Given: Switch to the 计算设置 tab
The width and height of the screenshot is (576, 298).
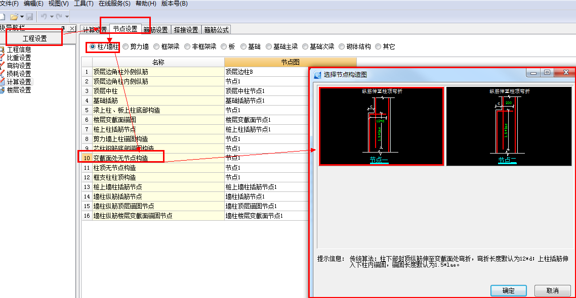Looking at the screenshot, I should tap(95, 30).
